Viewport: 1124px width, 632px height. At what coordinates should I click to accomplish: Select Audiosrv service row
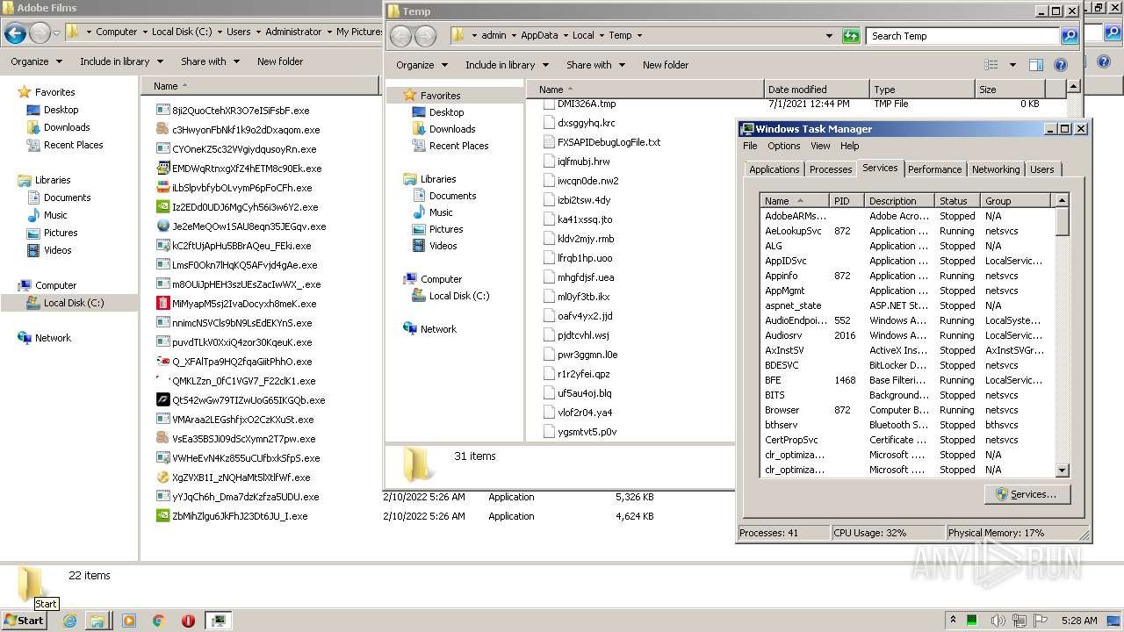pyautogui.click(x=908, y=335)
